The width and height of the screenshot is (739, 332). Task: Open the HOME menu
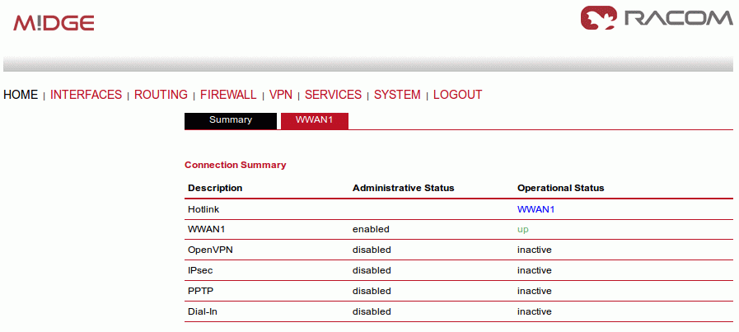[x=21, y=95]
